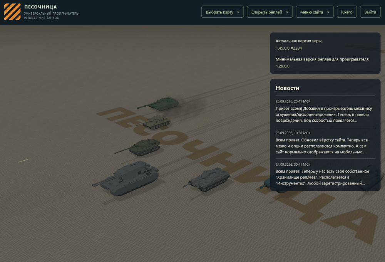Open the Выбрать карту dropdown

point(223,12)
